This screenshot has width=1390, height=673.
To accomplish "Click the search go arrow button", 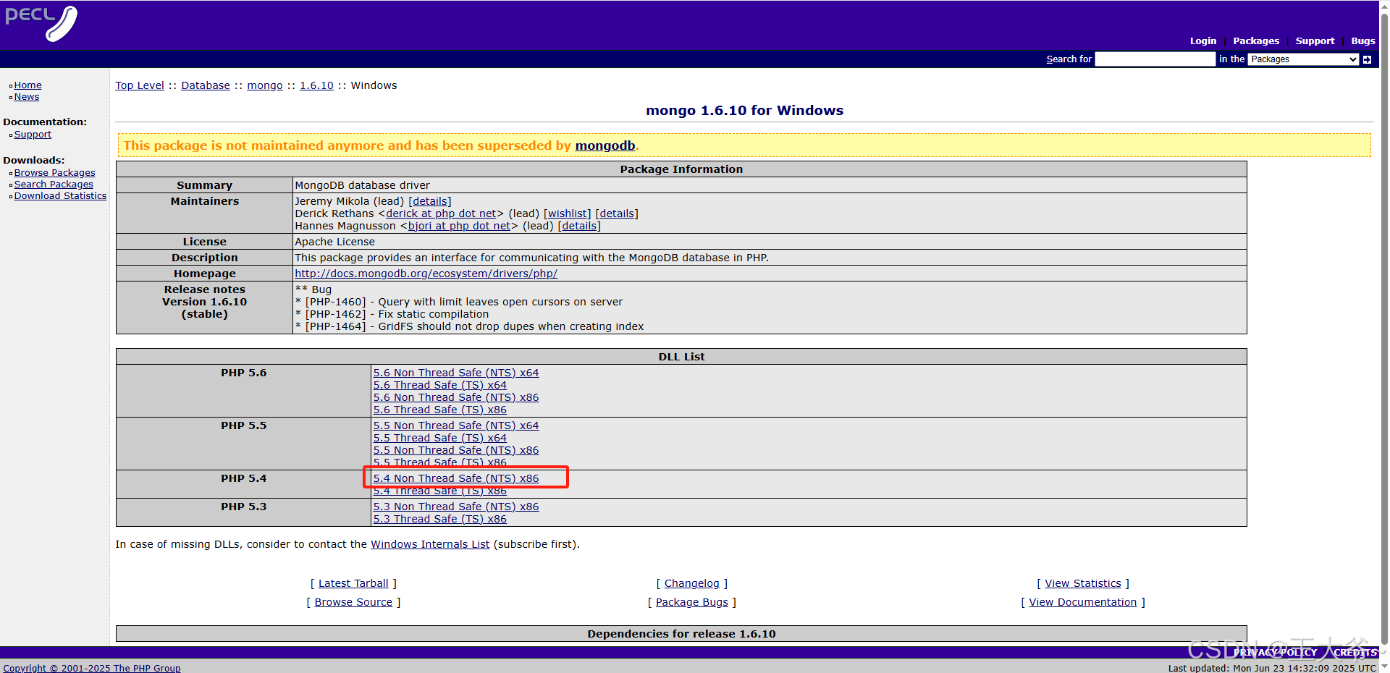I will point(1368,59).
